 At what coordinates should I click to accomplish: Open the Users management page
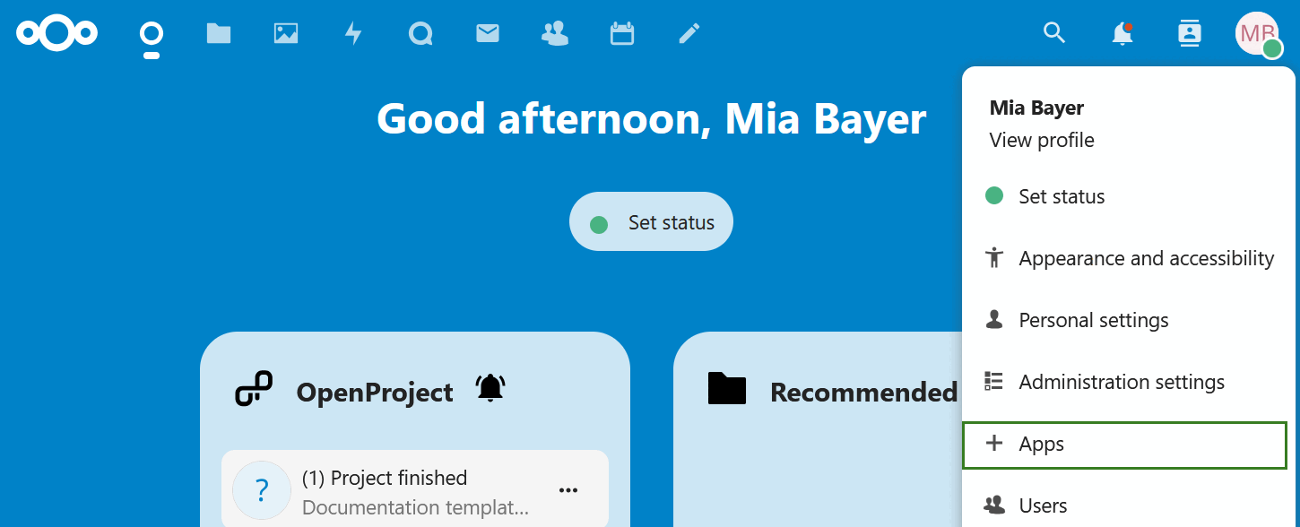[x=1043, y=505]
